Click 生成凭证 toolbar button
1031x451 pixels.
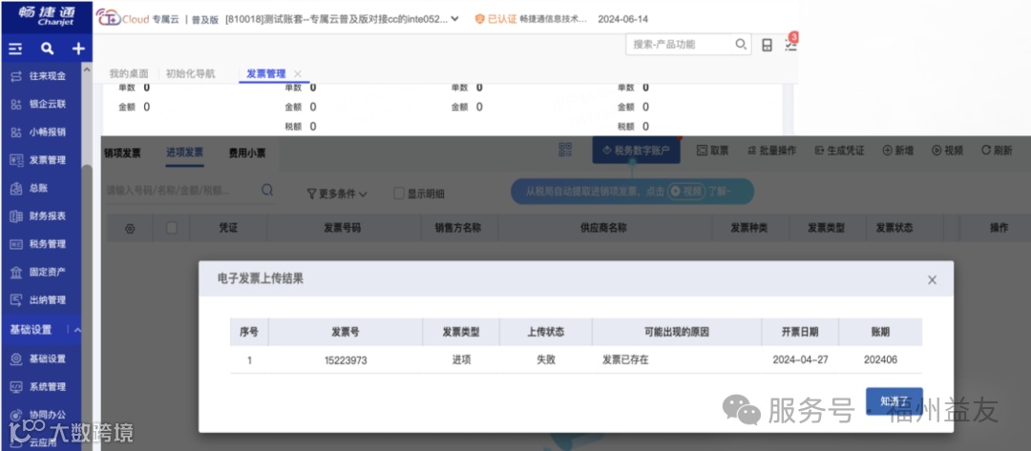click(842, 151)
